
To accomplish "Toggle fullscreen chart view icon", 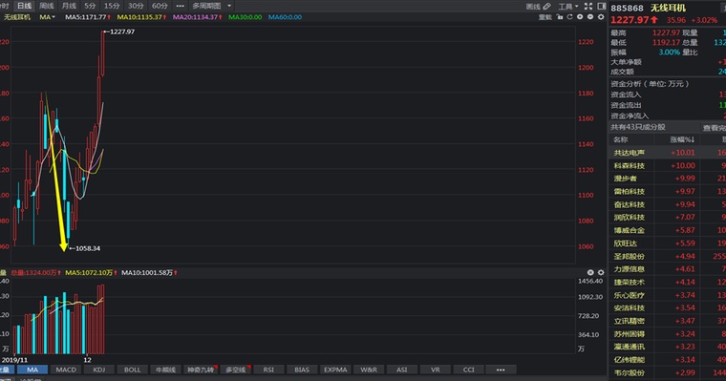I will [588, 6].
